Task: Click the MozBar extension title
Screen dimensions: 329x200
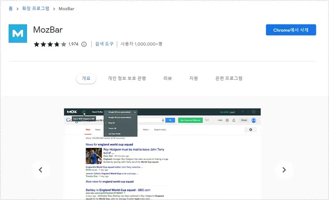Action: coord(48,30)
